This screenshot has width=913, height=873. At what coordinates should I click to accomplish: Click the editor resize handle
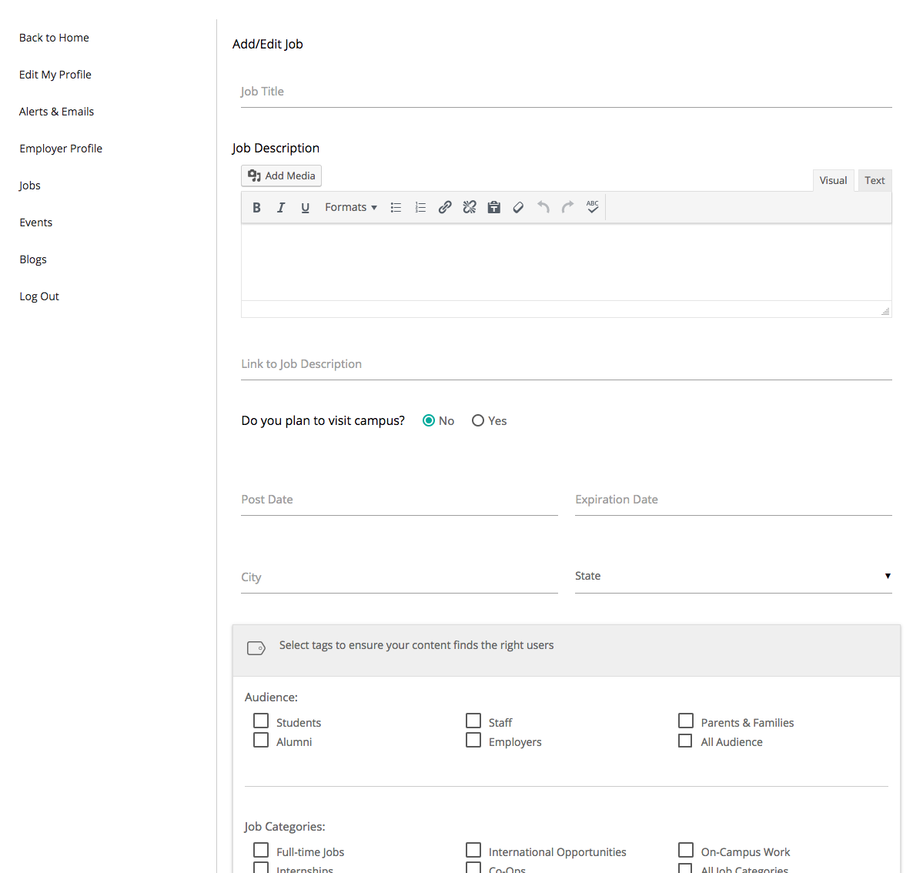pyautogui.click(x=885, y=311)
